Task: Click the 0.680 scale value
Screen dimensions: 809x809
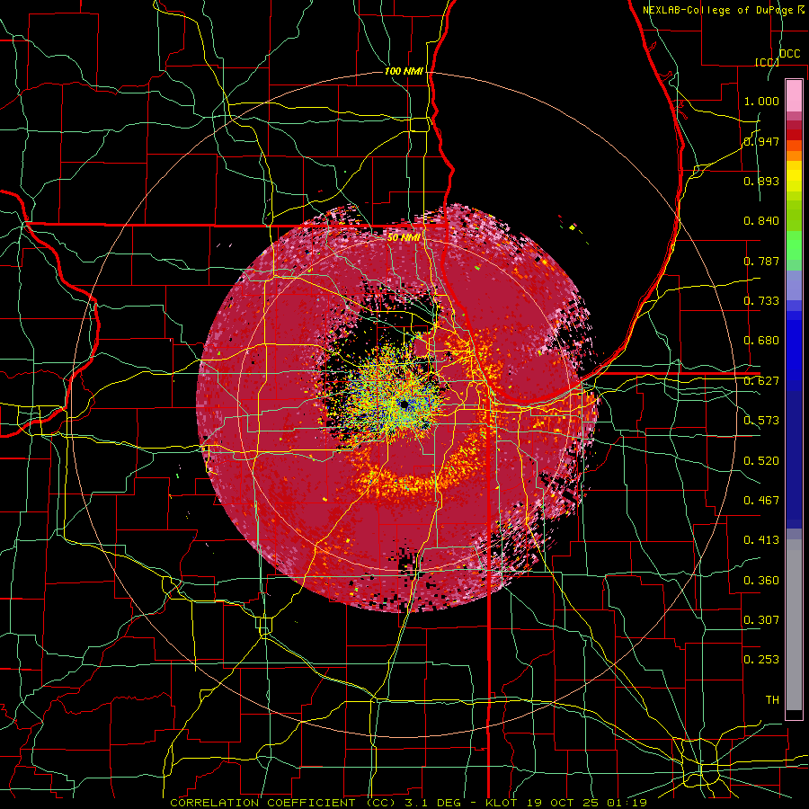Action: click(761, 341)
